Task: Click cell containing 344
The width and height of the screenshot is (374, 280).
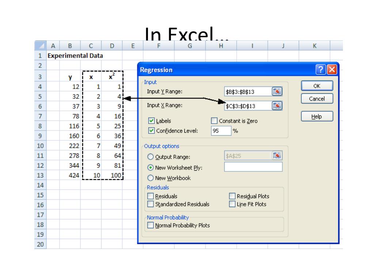Action: (70, 165)
